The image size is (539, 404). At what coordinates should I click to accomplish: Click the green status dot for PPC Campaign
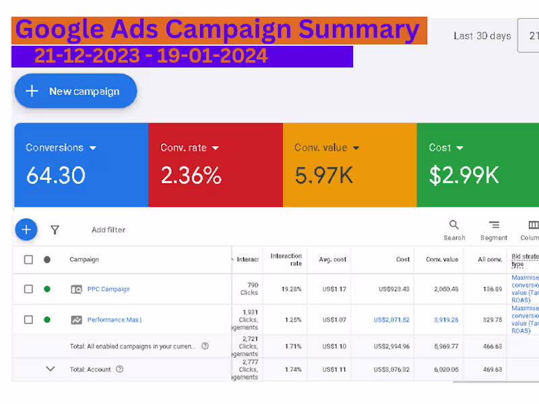click(x=47, y=289)
